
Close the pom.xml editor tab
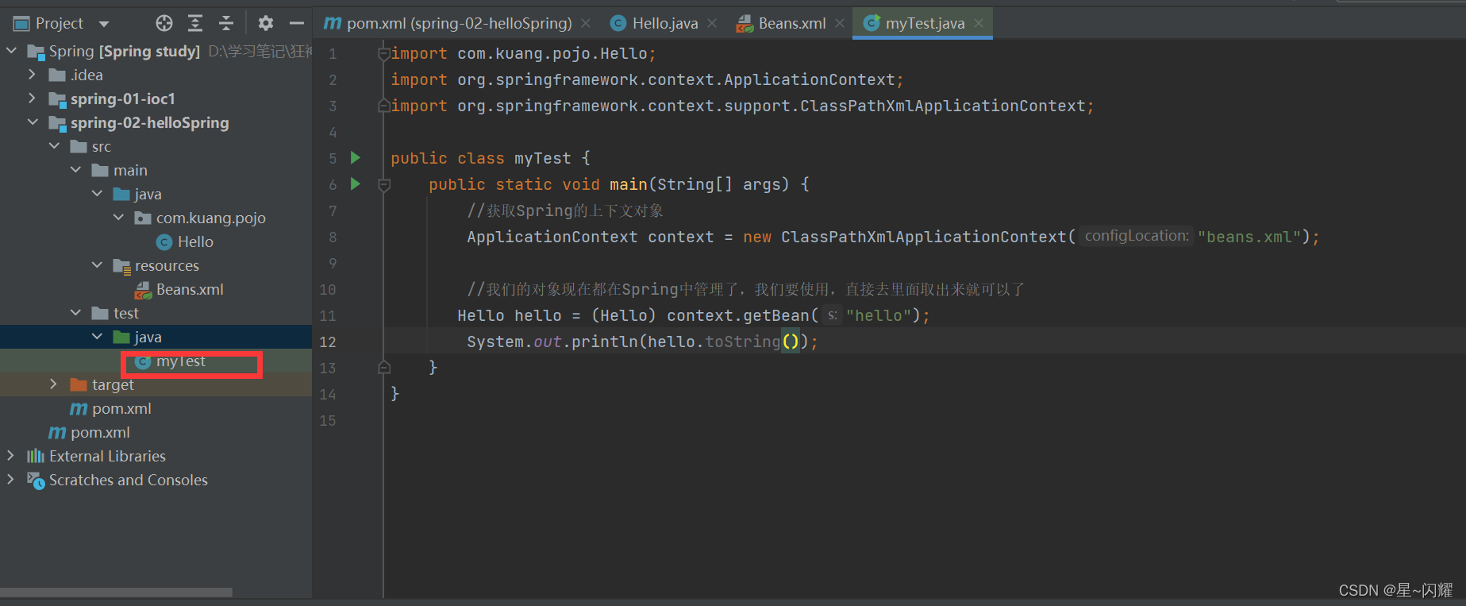click(586, 23)
